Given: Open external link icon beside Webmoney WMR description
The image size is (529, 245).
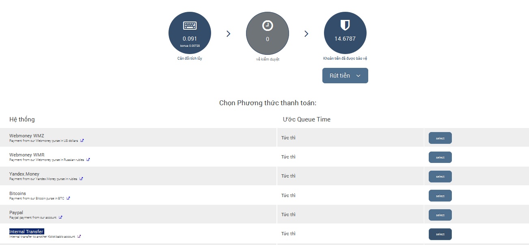Looking at the screenshot, I should pyautogui.click(x=88, y=160).
